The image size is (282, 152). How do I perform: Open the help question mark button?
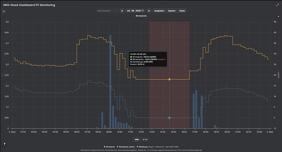tap(4, 144)
